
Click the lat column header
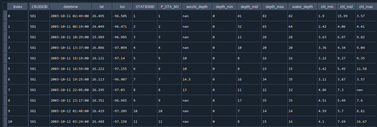[102, 7]
